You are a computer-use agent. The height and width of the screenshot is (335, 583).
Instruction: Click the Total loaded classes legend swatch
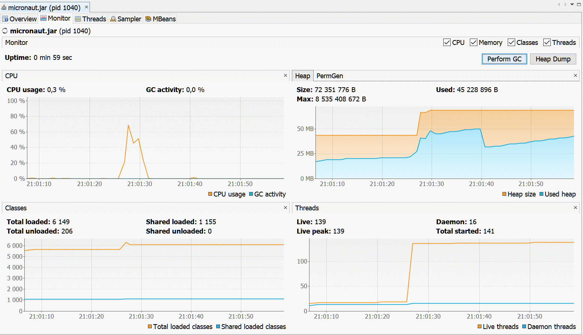(150, 326)
